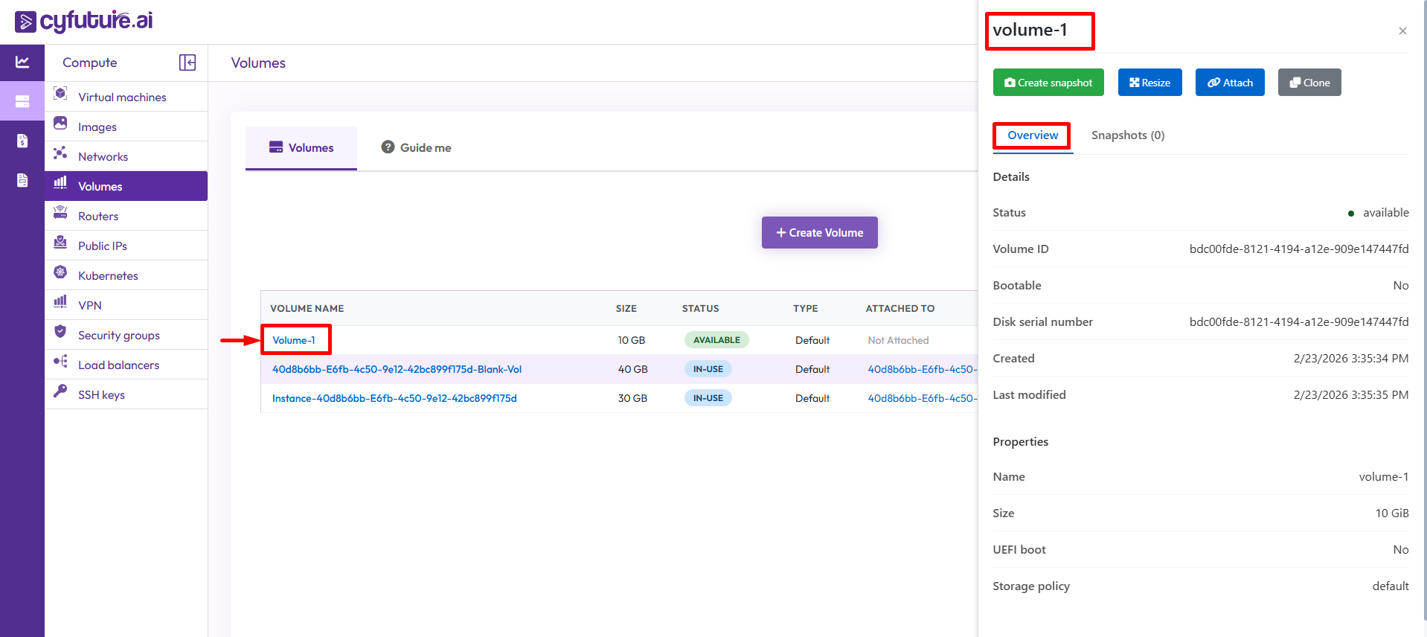
Task: Clone the volume with Clone button
Action: click(x=1309, y=83)
